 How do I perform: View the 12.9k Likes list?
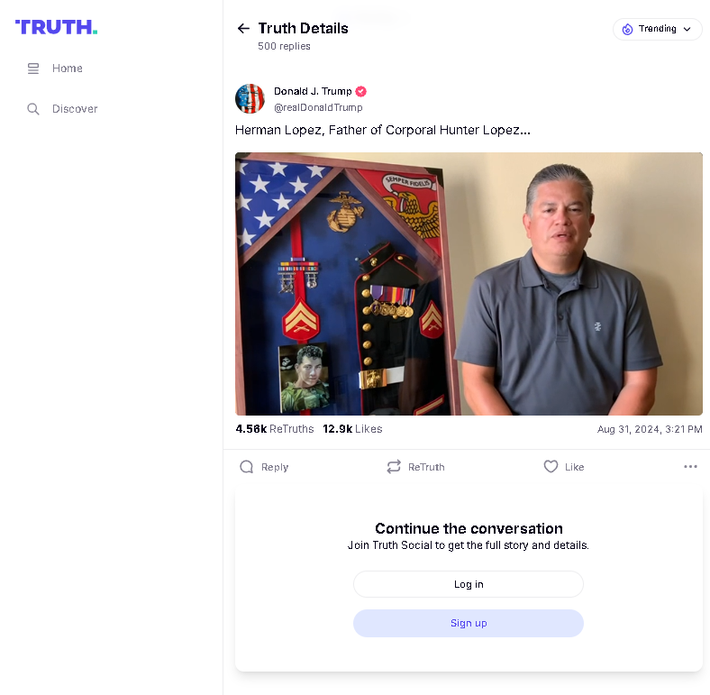click(x=352, y=429)
